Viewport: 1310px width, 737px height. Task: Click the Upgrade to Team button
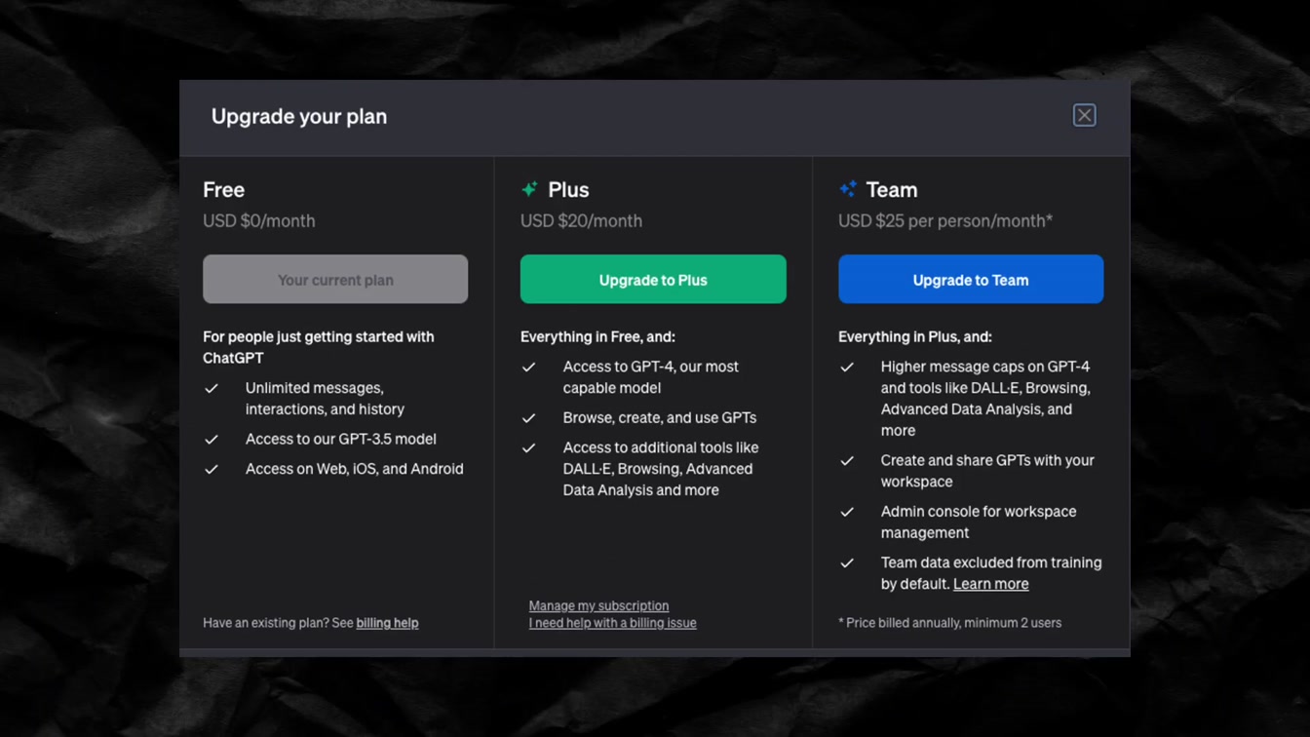point(971,280)
